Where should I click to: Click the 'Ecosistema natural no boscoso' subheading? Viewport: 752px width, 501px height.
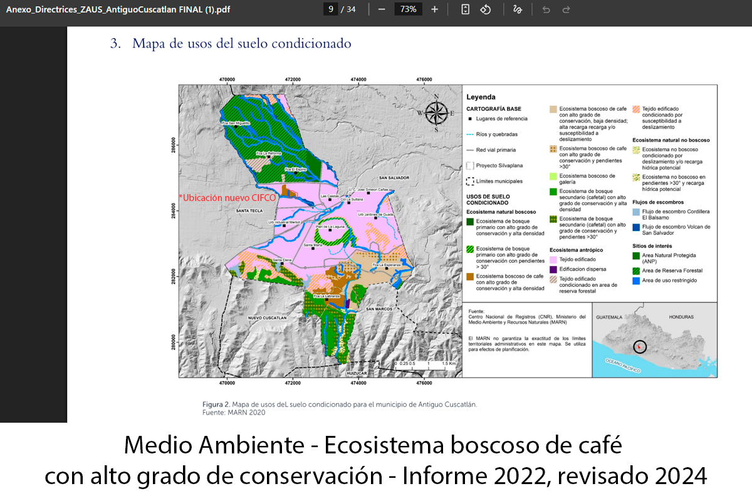(x=670, y=140)
